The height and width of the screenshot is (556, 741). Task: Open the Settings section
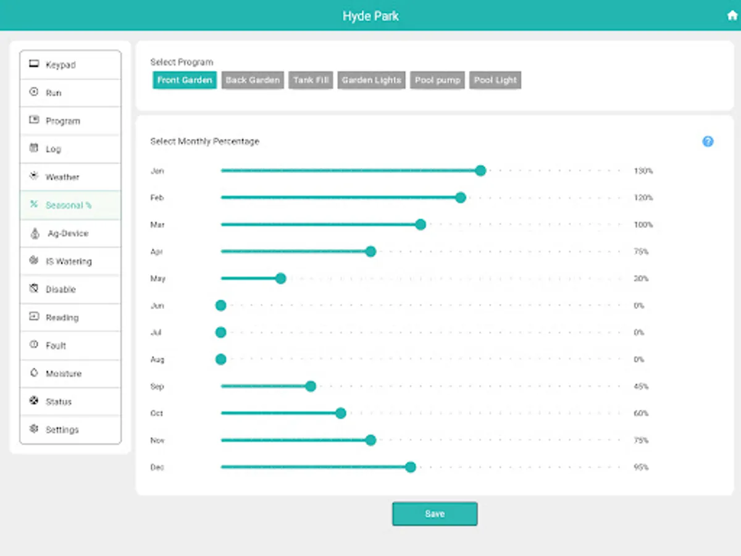[62, 429]
